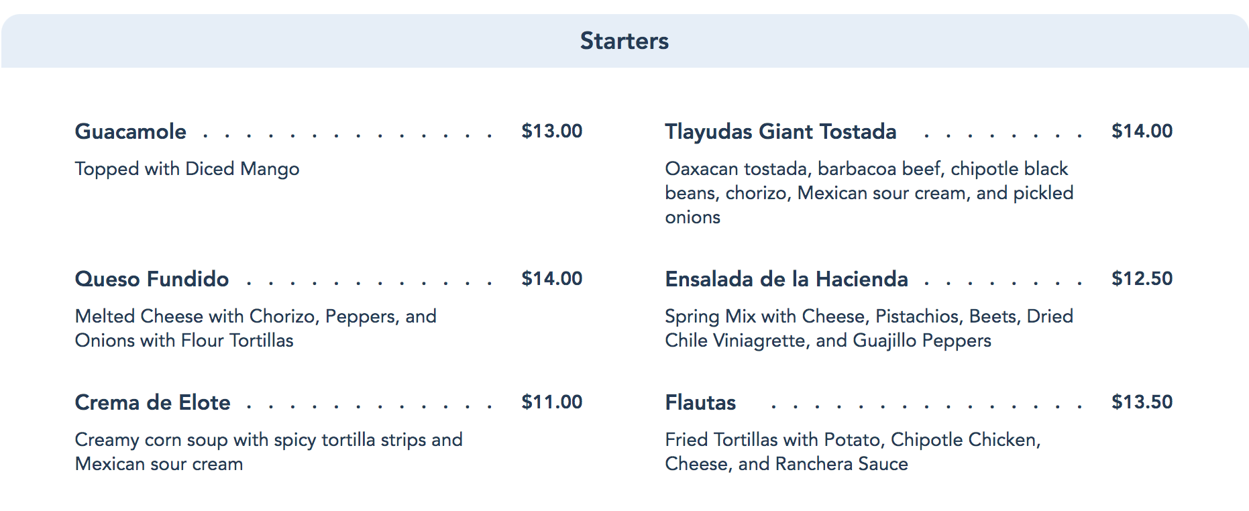The width and height of the screenshot is (1249, 511).
Task: Click the $12.50 salad price
Action: coord(1142,278)
